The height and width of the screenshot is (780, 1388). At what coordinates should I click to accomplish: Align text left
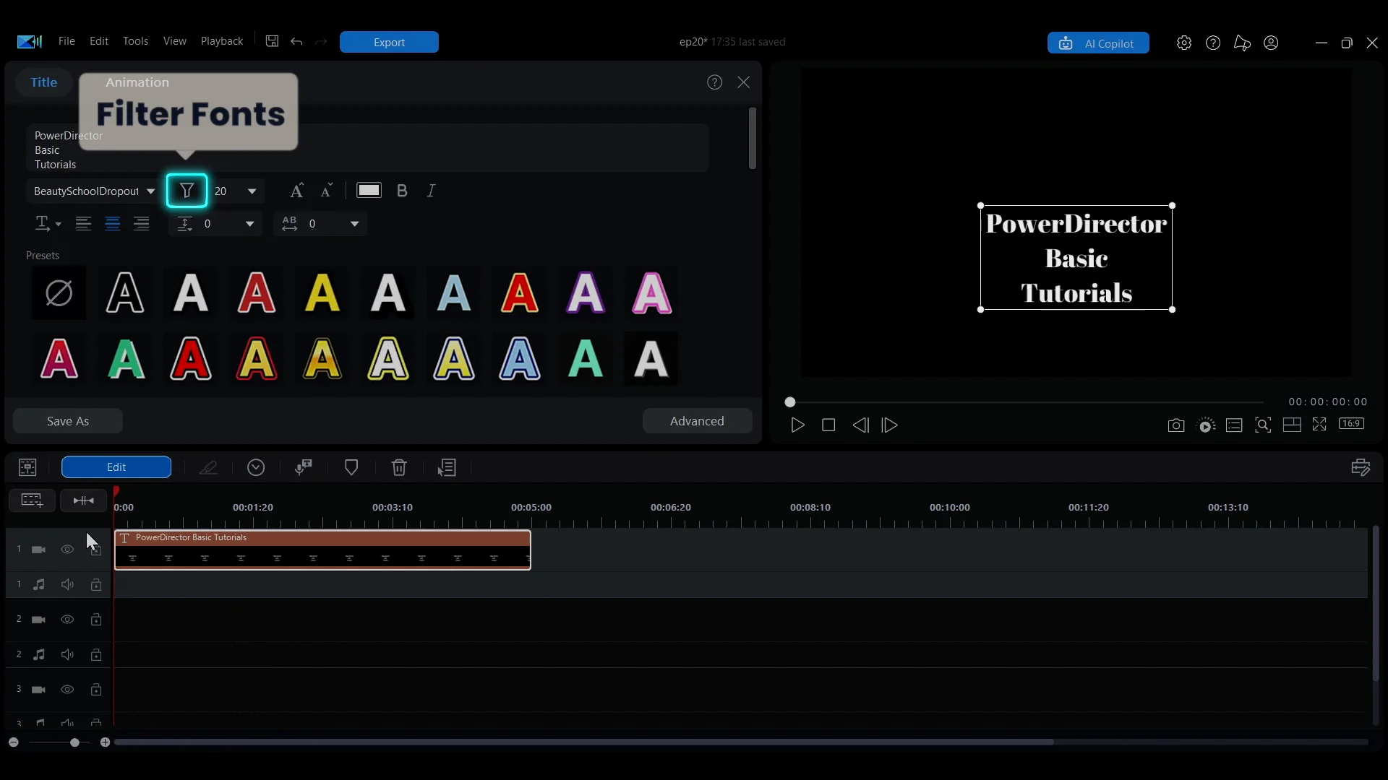(84, 224)
